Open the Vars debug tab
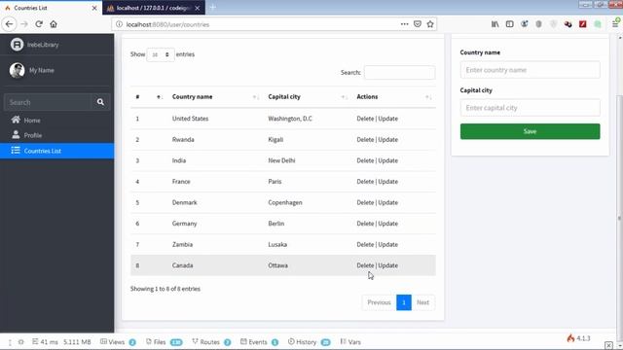This screenshot has width=623, height=350. tap(350, 341)
